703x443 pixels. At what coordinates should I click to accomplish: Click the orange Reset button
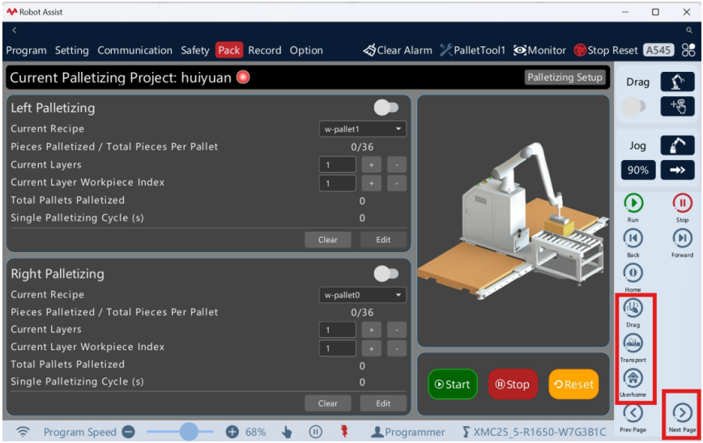tap(573, 384)
